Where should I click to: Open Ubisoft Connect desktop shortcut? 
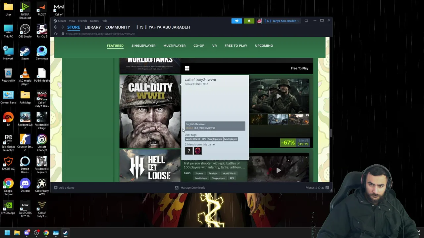42,143
